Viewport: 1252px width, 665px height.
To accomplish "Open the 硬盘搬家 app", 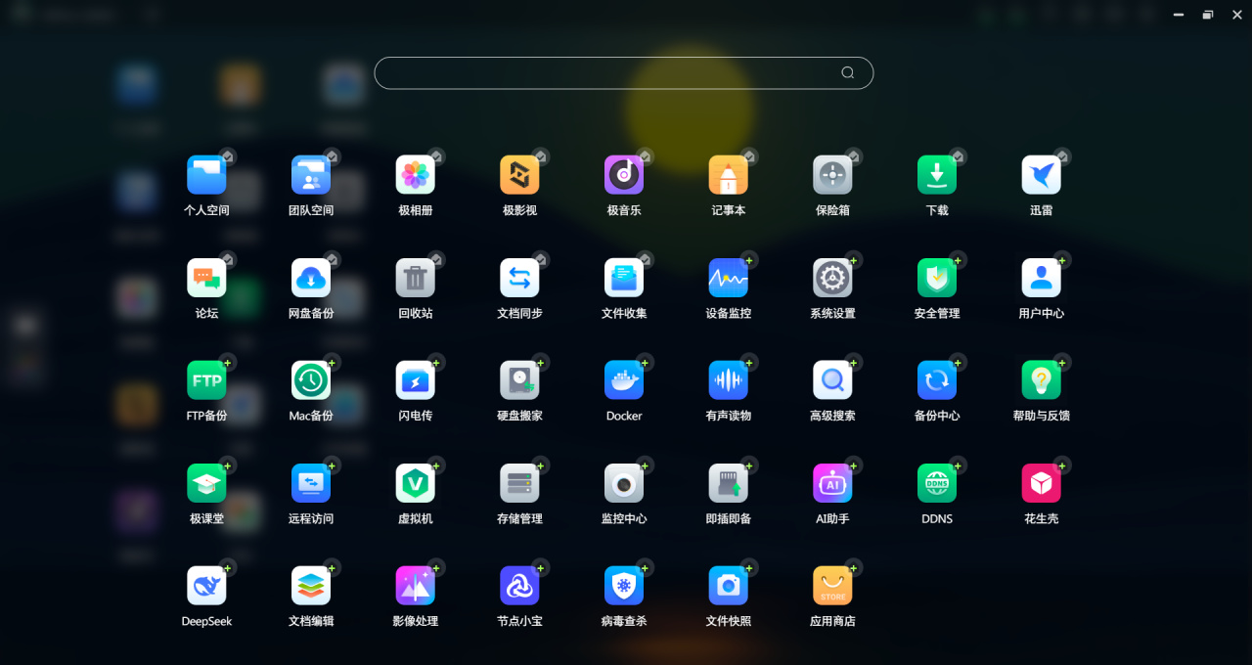I will click(x=519, y=380).
